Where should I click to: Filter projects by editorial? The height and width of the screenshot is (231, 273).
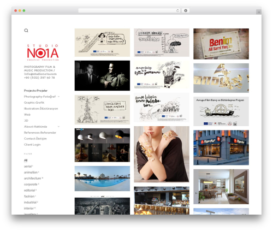(29, 191)
